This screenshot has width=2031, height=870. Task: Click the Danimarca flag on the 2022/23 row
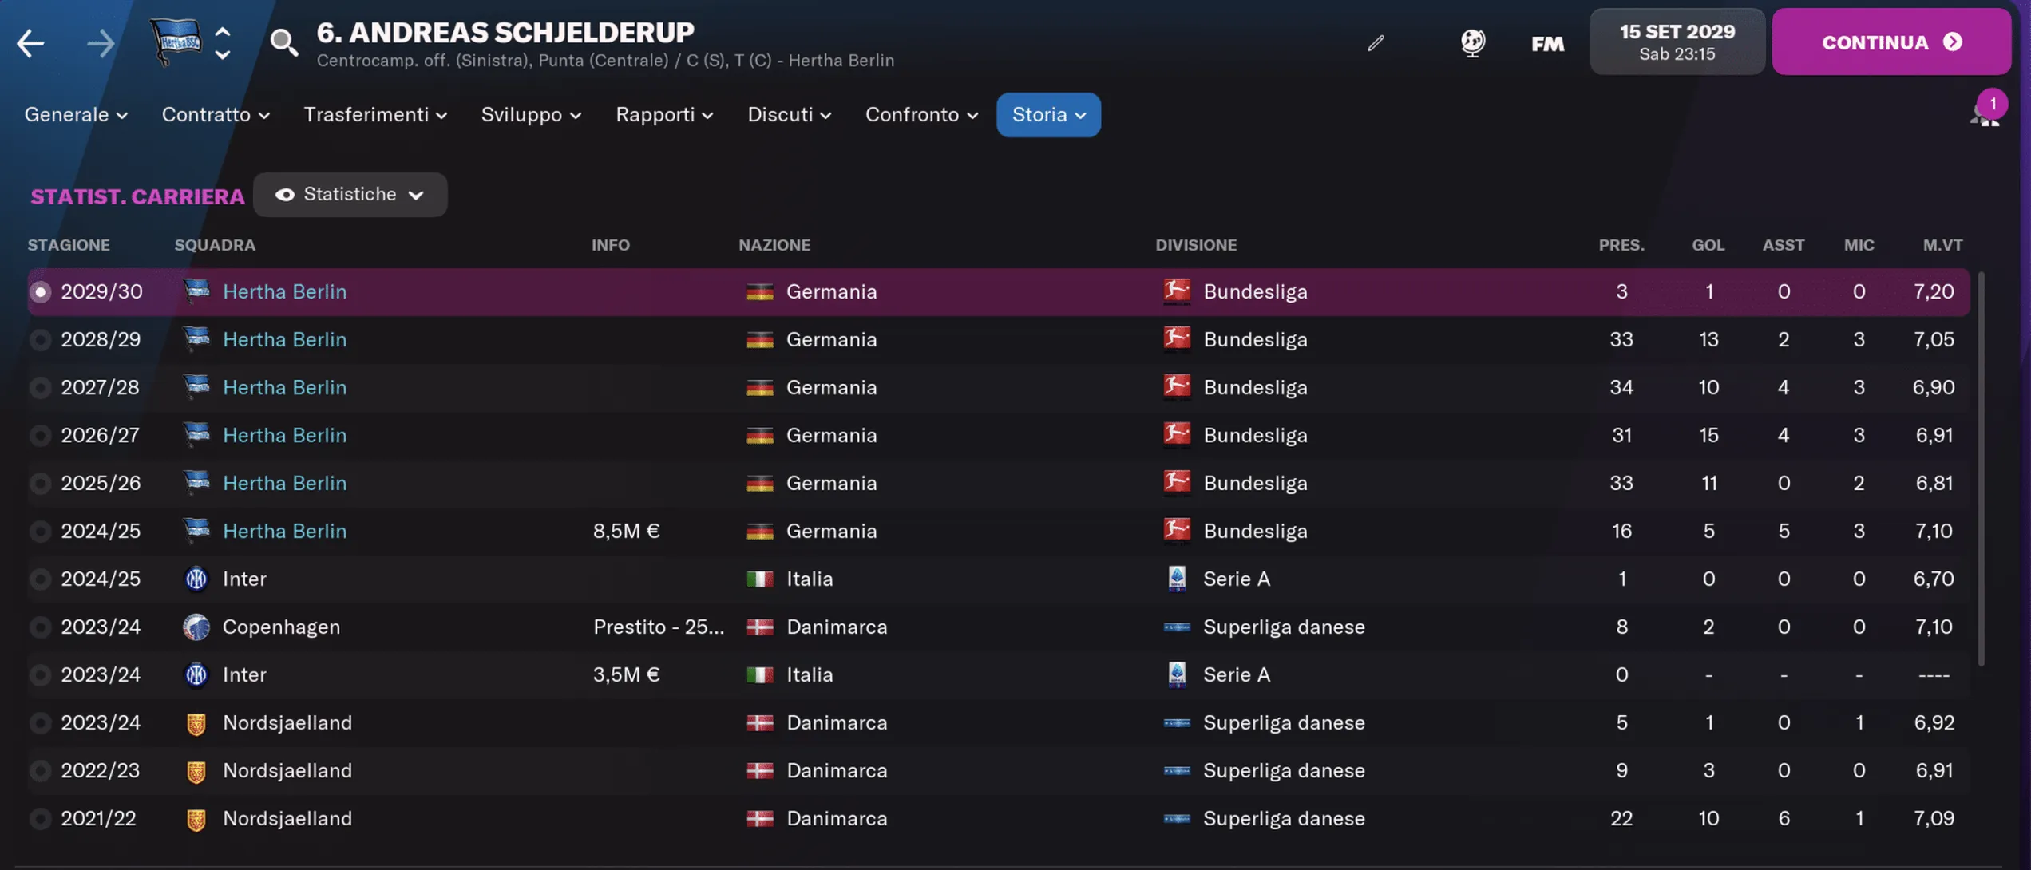click(x=760, y=769)
